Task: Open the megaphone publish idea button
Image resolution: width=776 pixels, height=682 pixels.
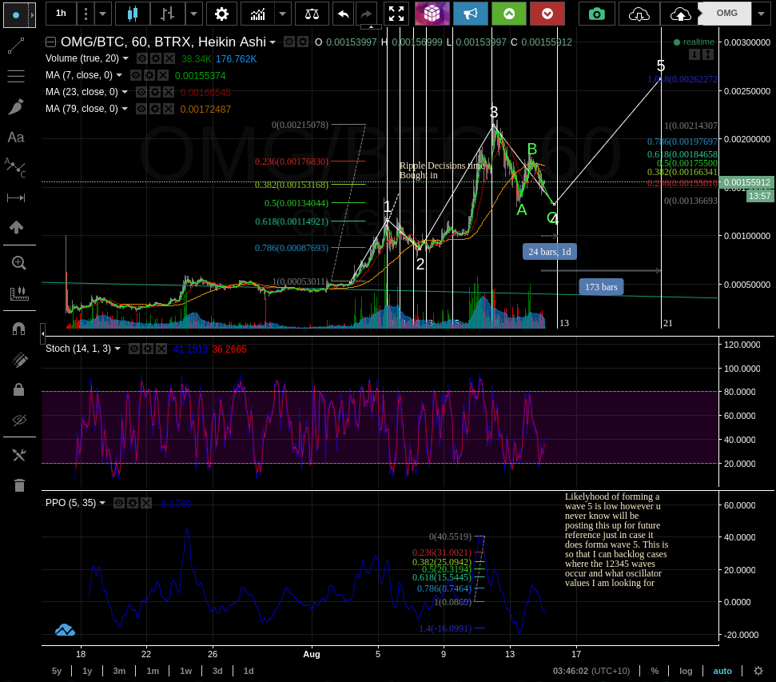Action: [x=470, y=14]
